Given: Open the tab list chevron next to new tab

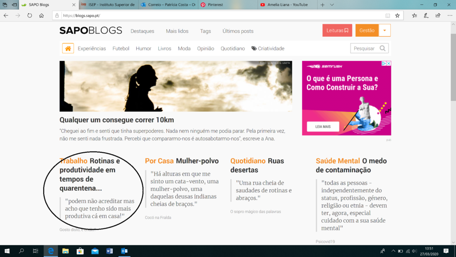Looking at the screenshot, I should (x=332, y=5).
